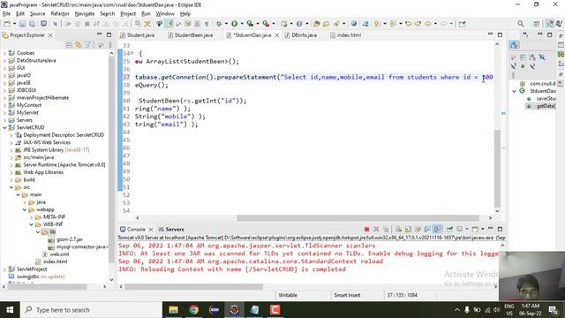Click the Back navigation arrow
The height and width of the screenshot is (318, 565).
pyautogui.click(x=427, y=24)
